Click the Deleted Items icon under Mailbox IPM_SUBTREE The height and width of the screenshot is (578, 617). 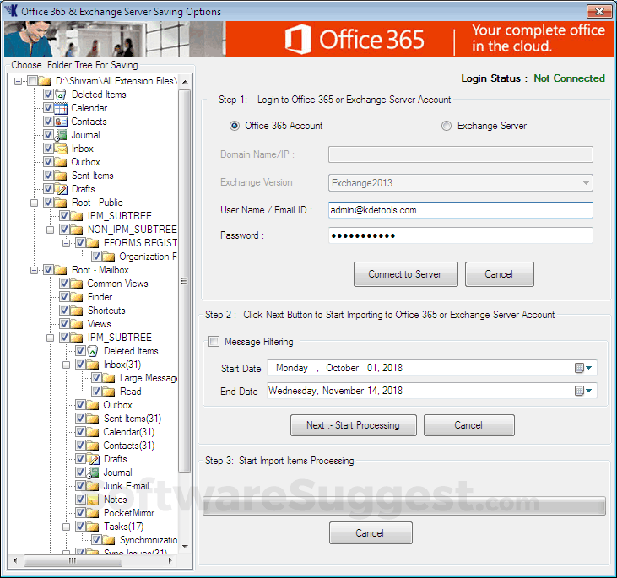coord(93,351)
